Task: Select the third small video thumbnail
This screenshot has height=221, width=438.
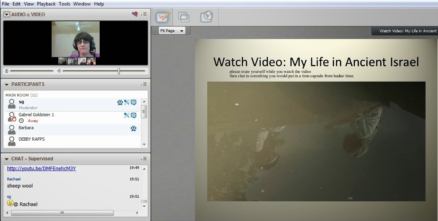Action: pyautogui.click(x=82, y=61)
